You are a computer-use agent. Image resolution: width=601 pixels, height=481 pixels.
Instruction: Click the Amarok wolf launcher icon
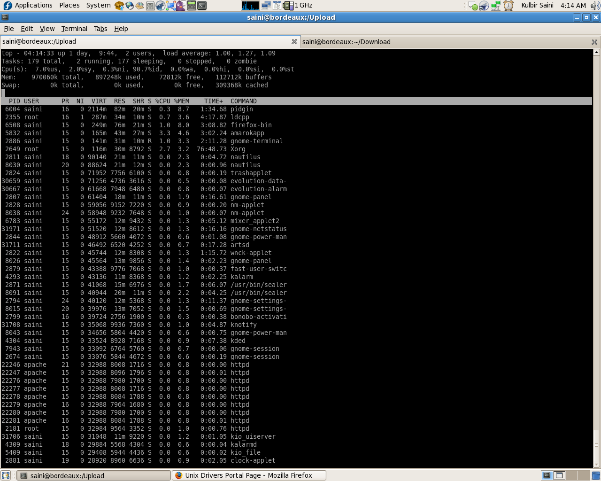[161, 6]
